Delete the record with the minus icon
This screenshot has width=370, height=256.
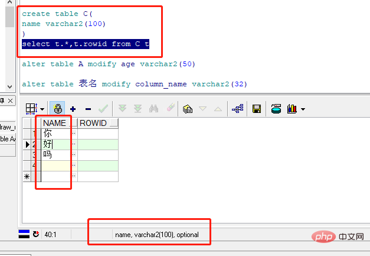click(88, 109)
